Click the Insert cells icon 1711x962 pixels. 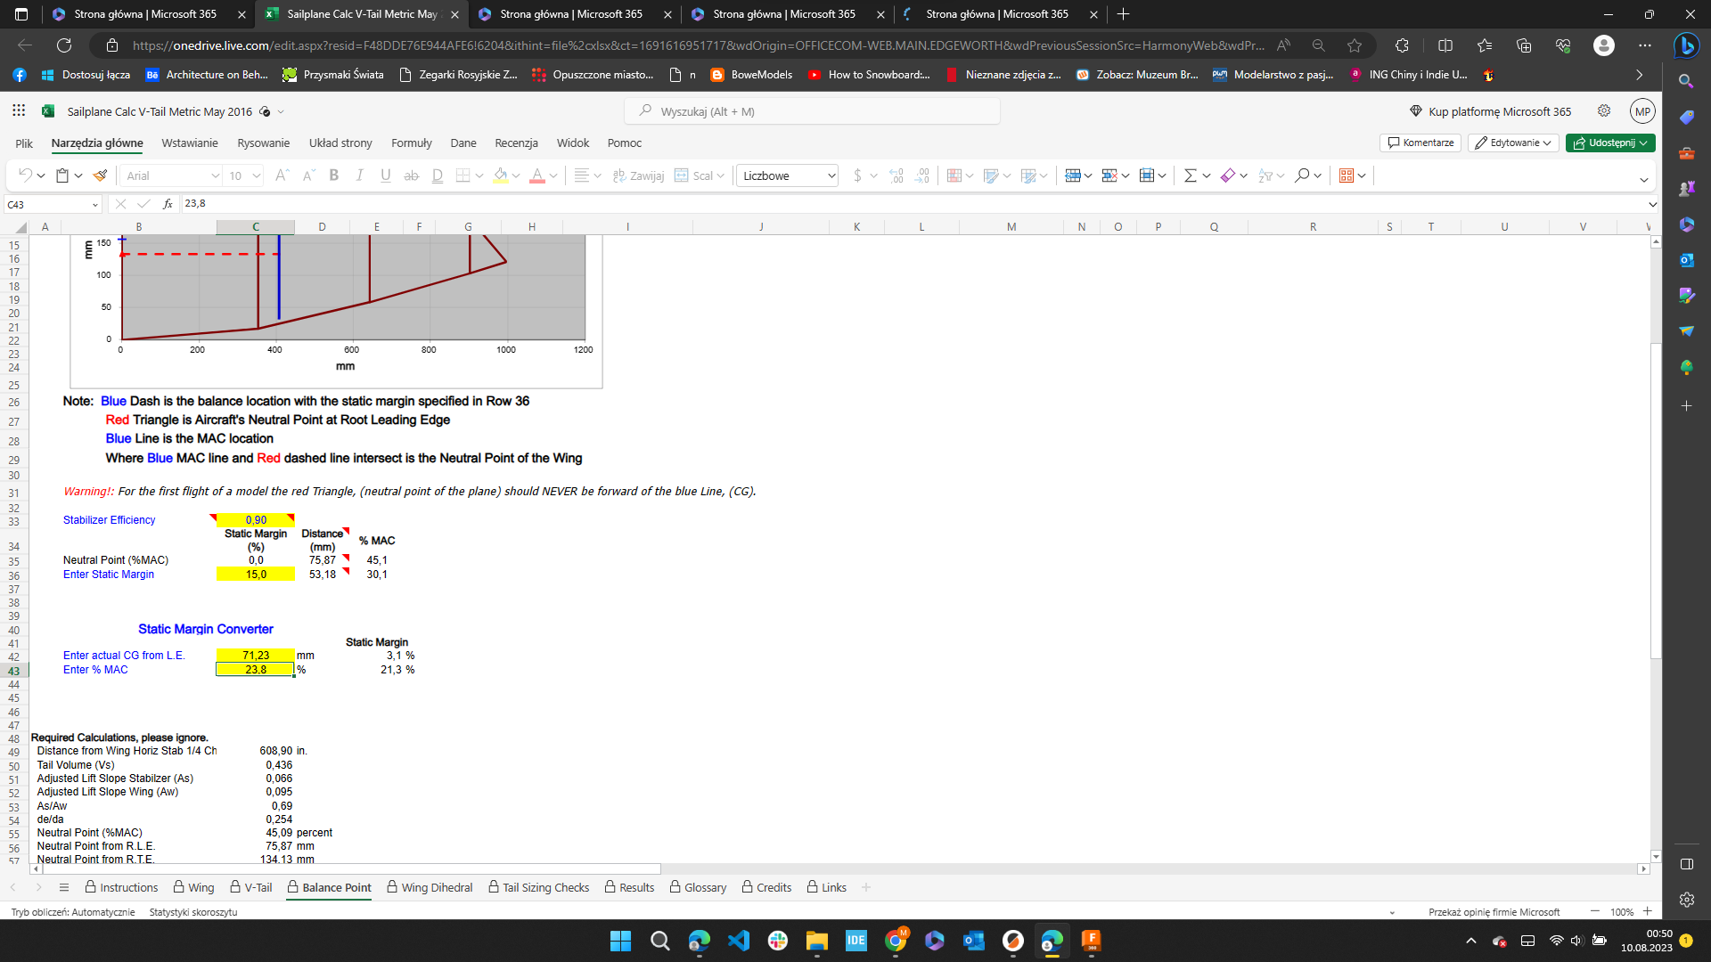pyautogui.click(x=1073, y=175)
